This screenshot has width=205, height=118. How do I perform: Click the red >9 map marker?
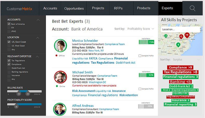(187, 35)
